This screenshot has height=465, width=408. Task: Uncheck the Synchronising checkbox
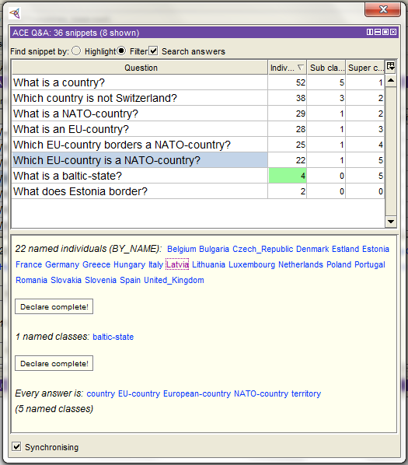pos(16,446)
